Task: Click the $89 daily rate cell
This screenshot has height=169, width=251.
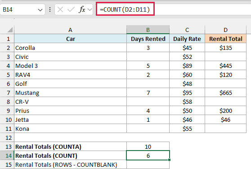Action: click(187, 66)
